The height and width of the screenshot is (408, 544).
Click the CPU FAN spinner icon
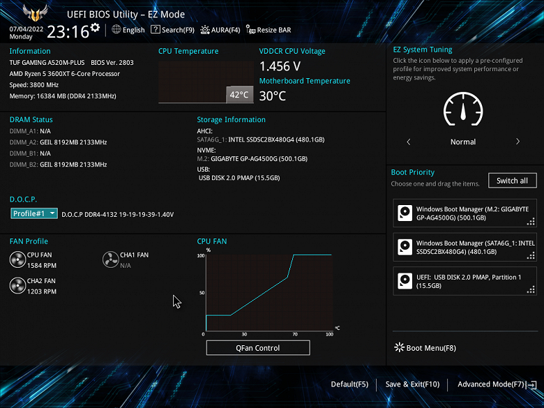[17, 260]
